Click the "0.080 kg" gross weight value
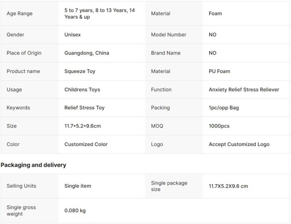This screenshot has width=291, height=224. (75, 211)
